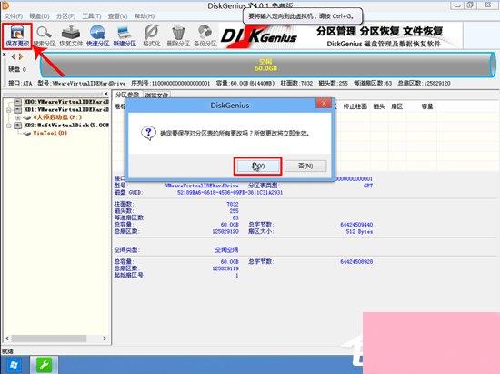Click the tree panel horizontal scrollbar thumb
The image size is (500, 374).
(49, 339)
